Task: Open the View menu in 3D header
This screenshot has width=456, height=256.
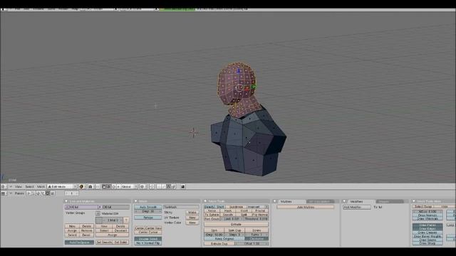Action: [x=19, y=186]
